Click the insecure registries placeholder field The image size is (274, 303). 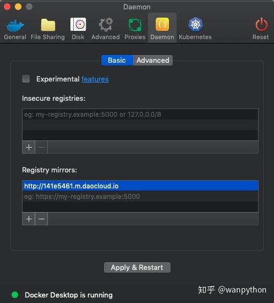[140, 115]
